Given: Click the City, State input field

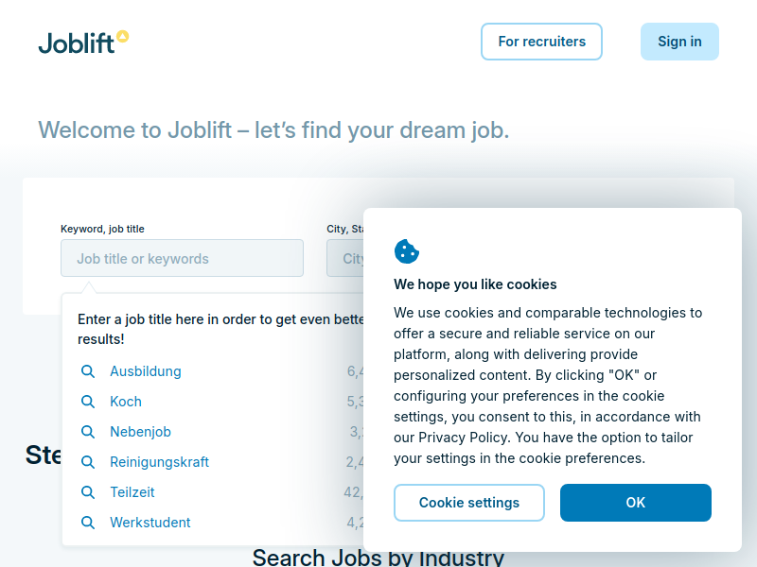Looking at the screenshot, I should pos(346,258).
